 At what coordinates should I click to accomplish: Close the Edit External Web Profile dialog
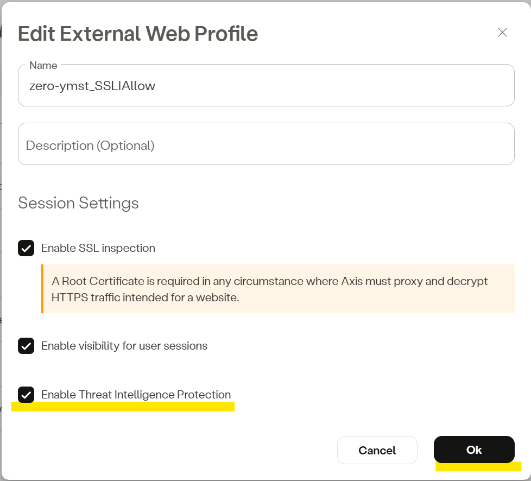(502, 33)
